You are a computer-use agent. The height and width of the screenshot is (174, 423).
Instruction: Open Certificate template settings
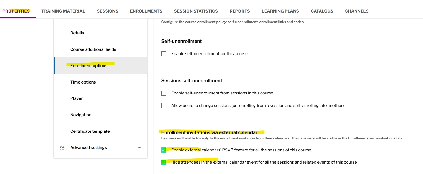click(x=90, y=131)
